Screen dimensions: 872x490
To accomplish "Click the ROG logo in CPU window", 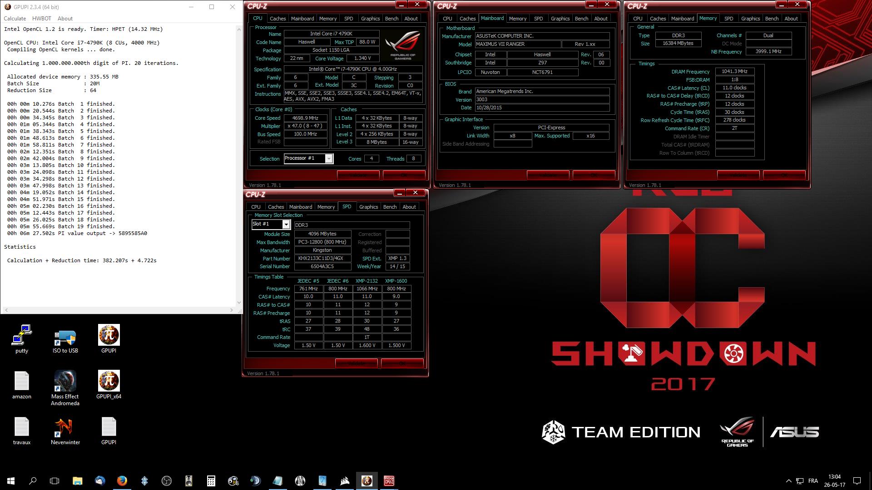I will pos(402,45).
